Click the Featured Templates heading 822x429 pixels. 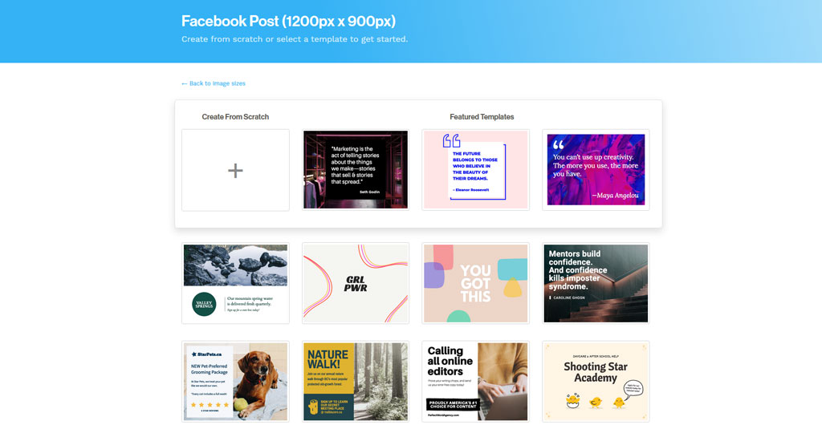[x=482, y=117]
